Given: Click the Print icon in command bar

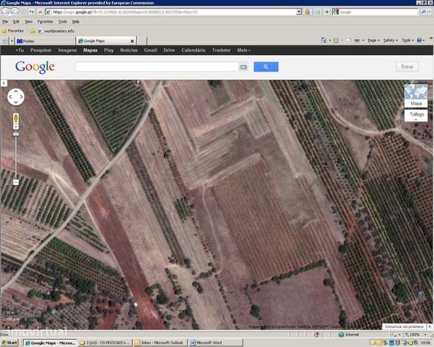Looking at the screenshot, I should point(357,40).
